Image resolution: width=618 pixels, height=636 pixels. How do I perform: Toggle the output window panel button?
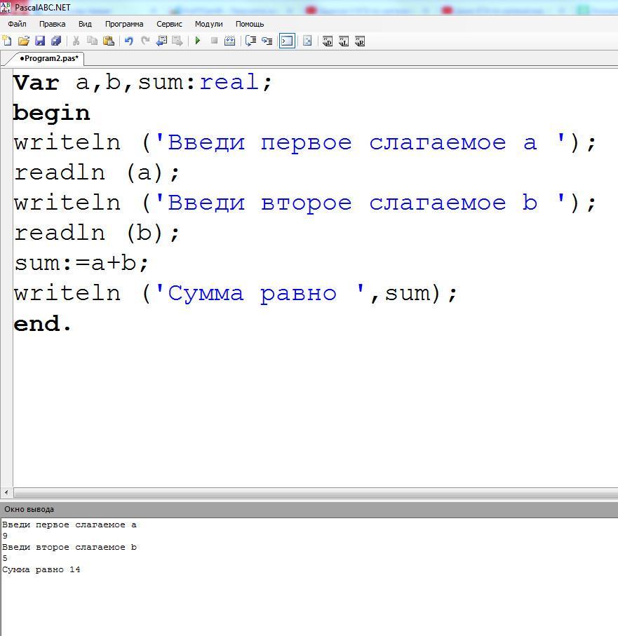click(x=287, y=41)
